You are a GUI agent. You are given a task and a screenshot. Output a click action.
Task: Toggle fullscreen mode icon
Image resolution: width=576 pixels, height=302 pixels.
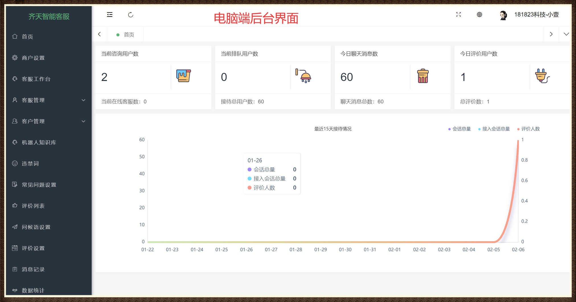458,14
